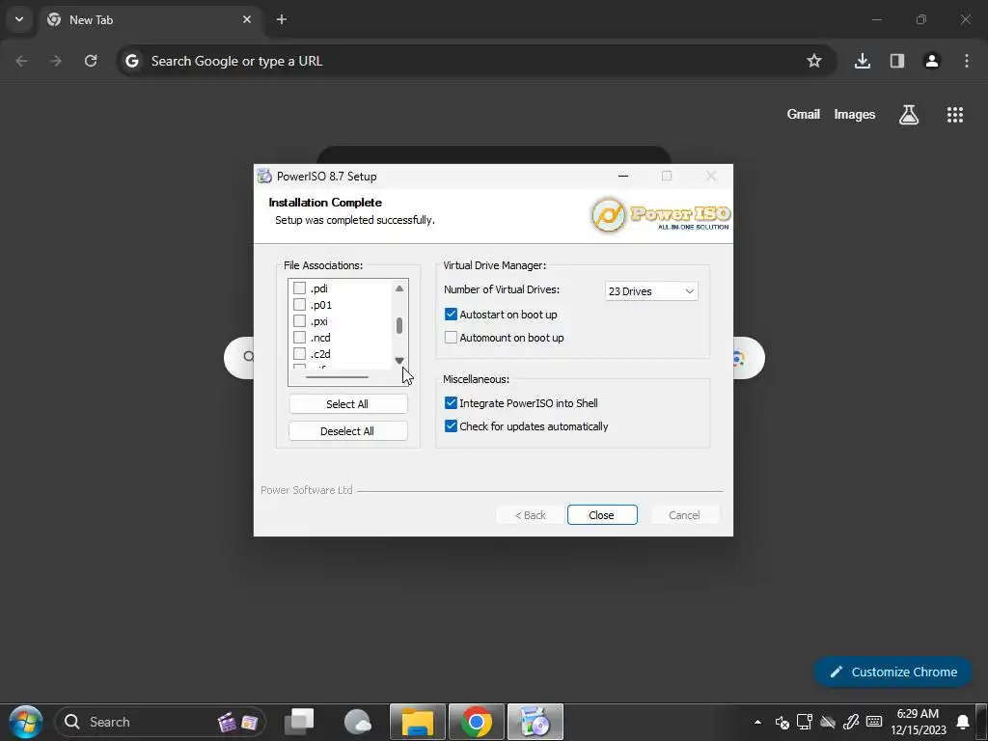Click the Chrome tab search chevron
The height and width of the screenshot is (741, 988).
(19, 19)
